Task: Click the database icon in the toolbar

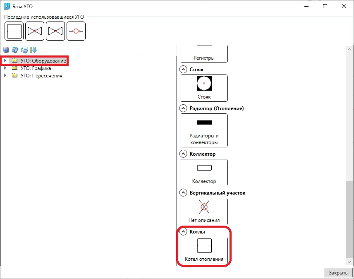Action: (6, 50)
